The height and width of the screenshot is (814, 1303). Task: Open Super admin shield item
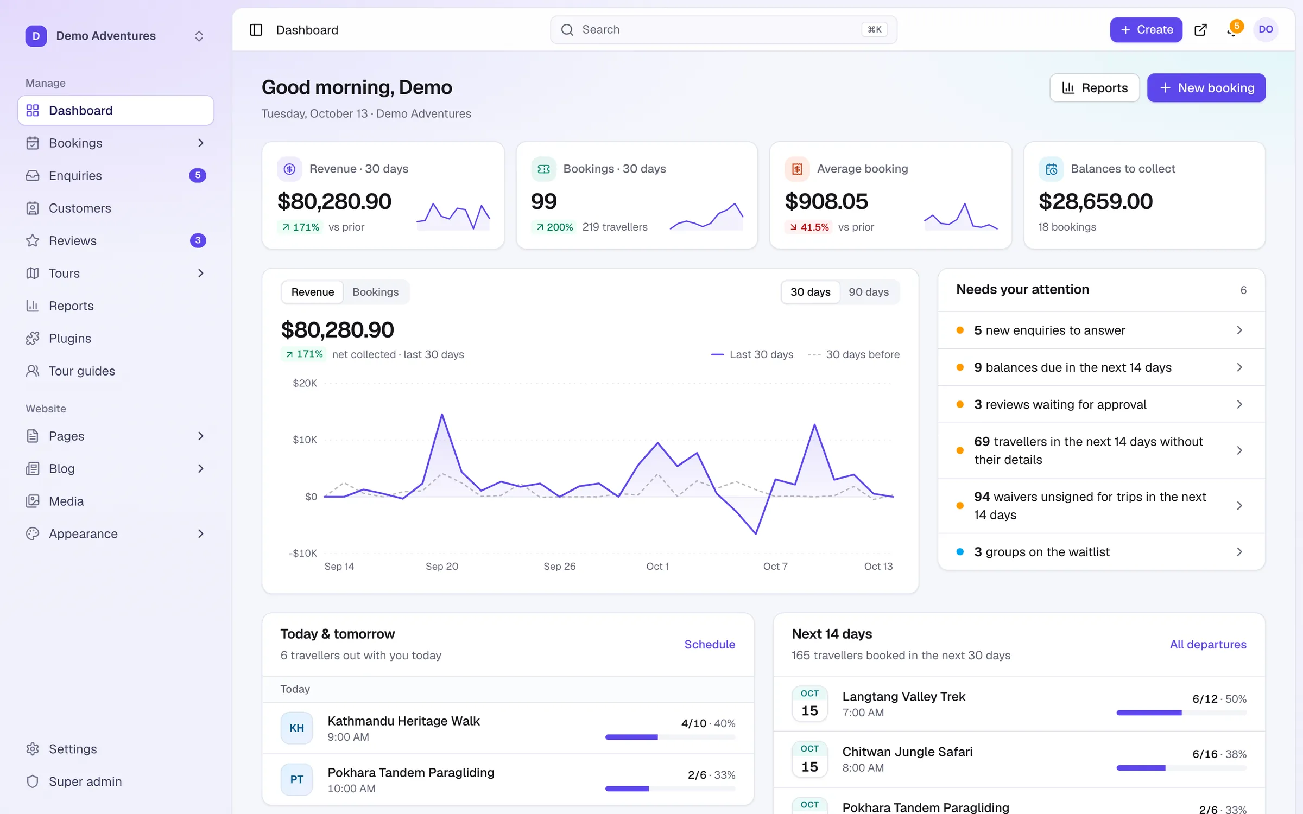(x=116, y=781)
